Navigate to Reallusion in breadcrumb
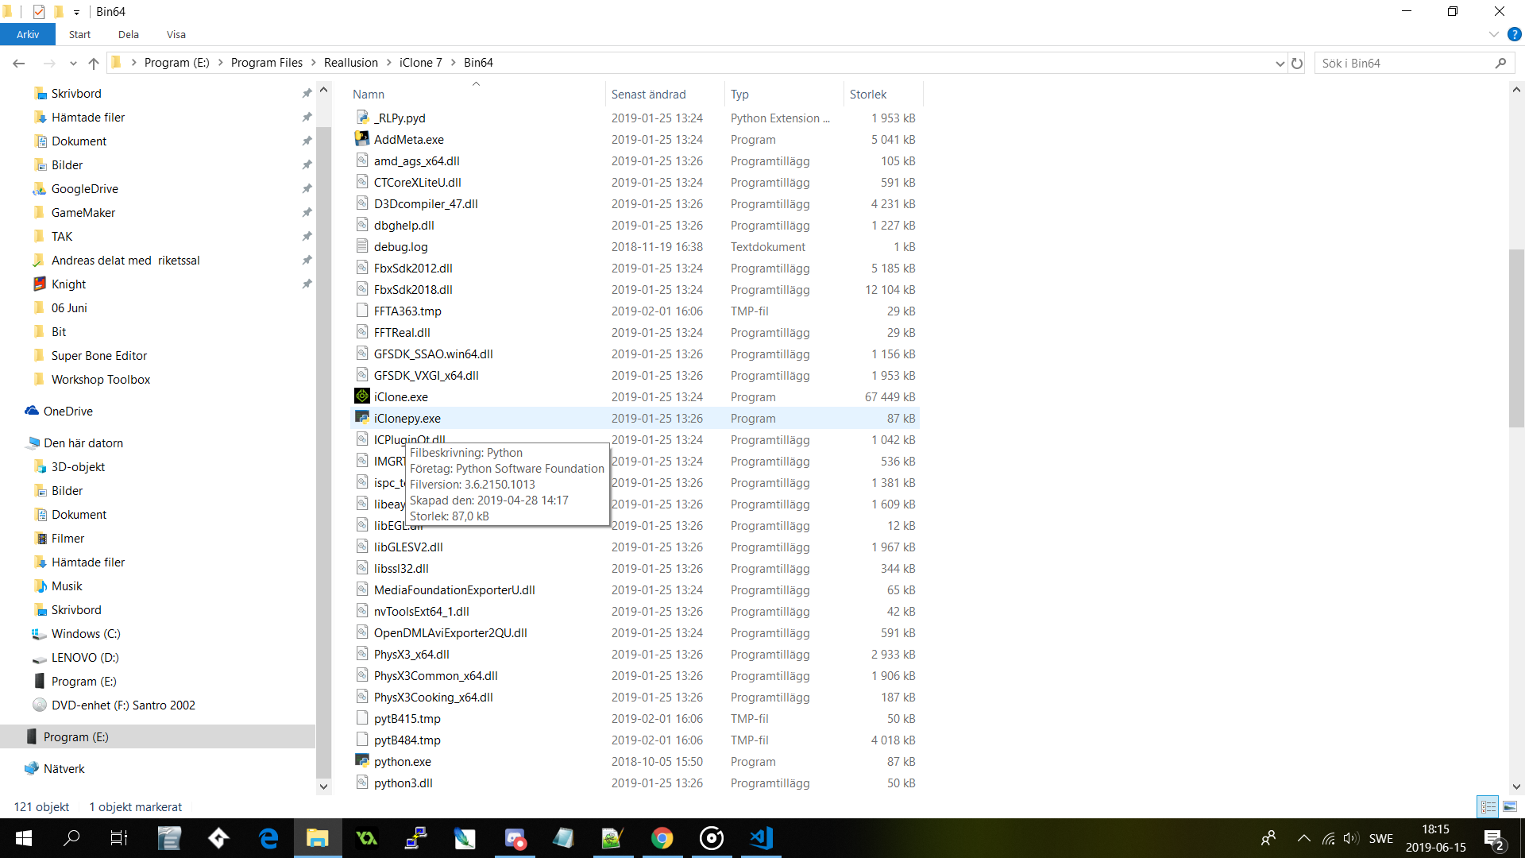This screenshot has width=1525, height=858. tap(351, 63)
